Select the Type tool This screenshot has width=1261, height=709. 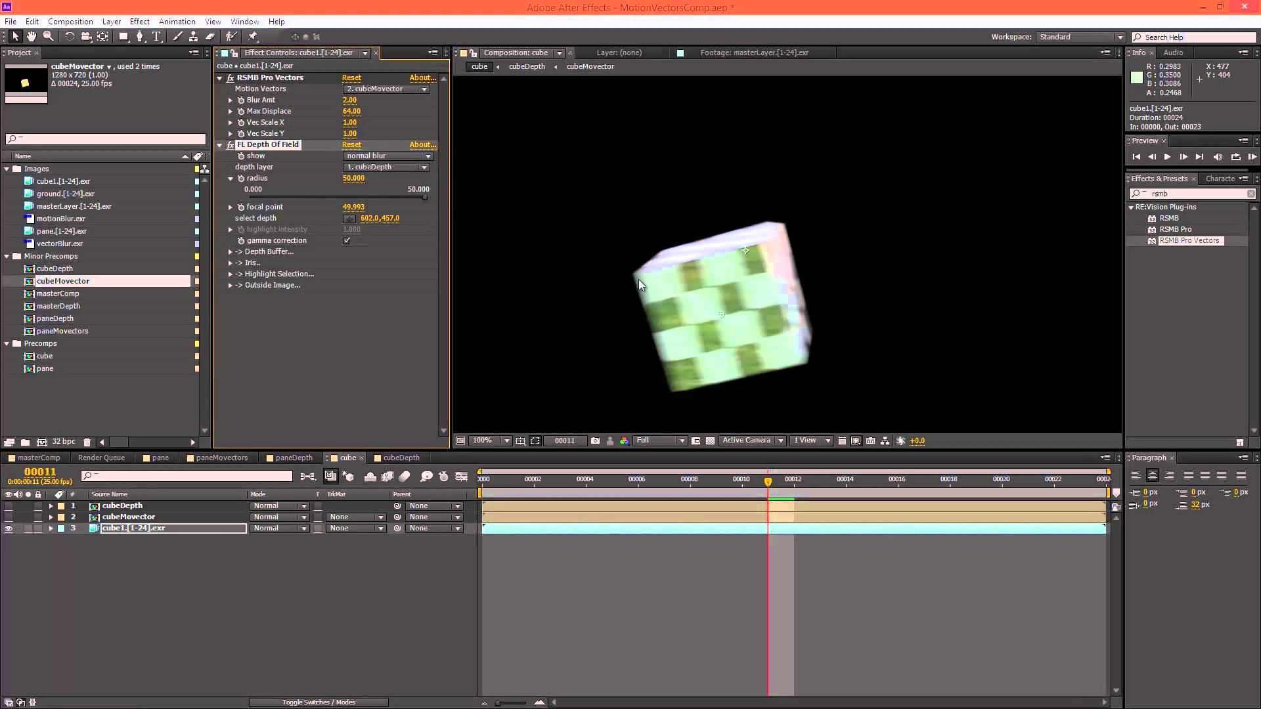pyautogui.click(x=156, y=37)
